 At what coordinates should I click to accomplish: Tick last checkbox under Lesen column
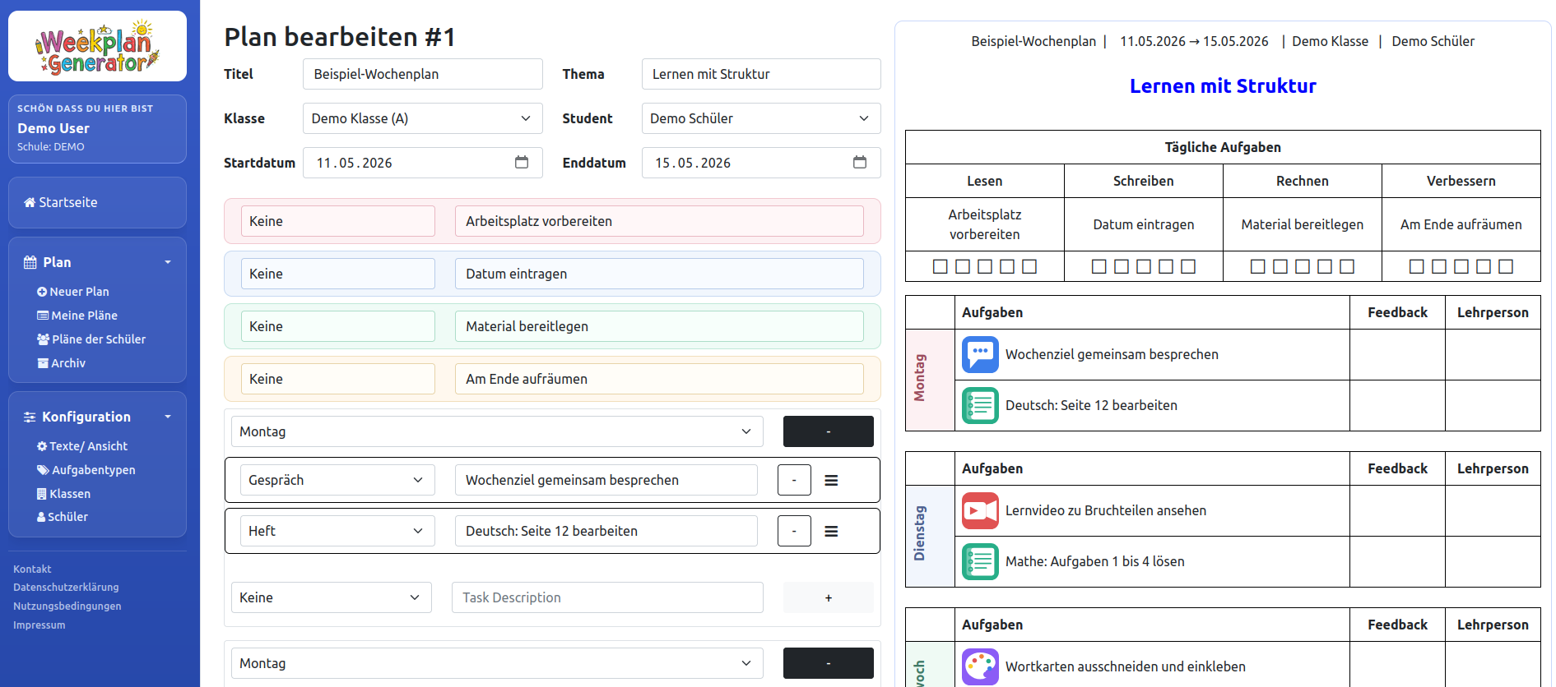click(1029, 266)
